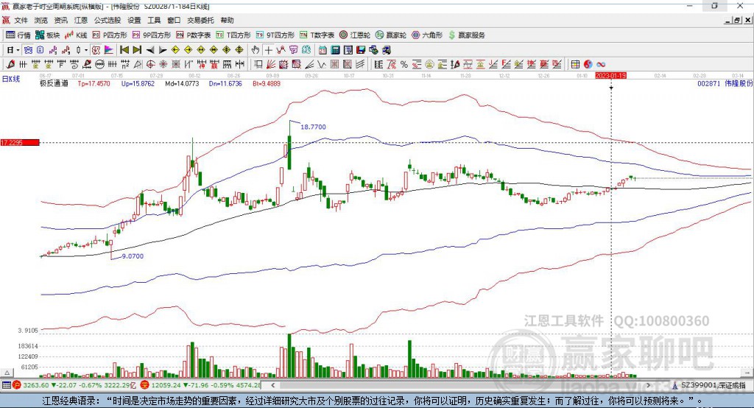
Task: Open the 公式选股 menu
Action: pyautogui.click(x=108, y=20)
